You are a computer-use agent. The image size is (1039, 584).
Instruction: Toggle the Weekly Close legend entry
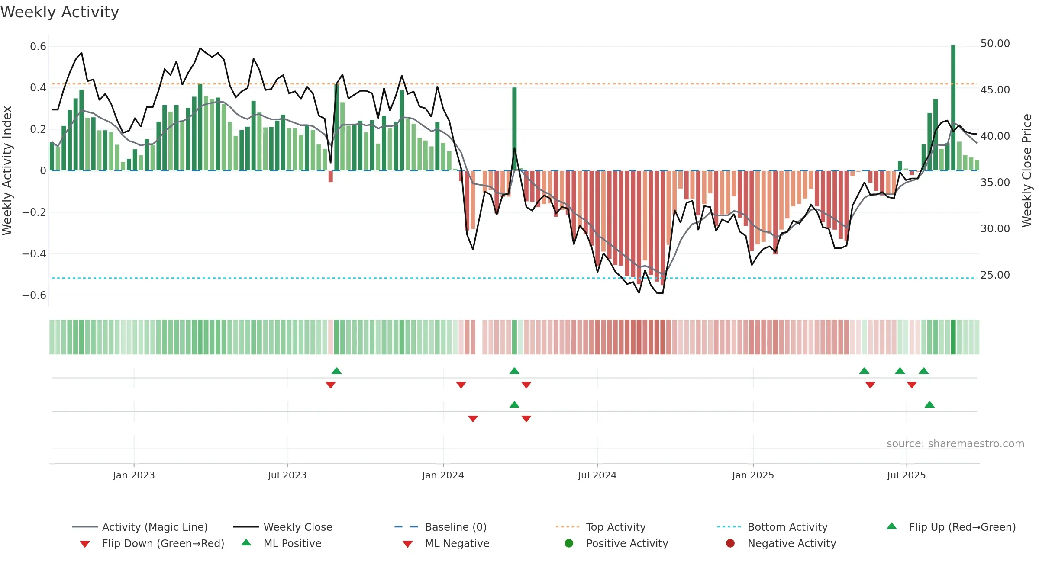pos(283,527)
